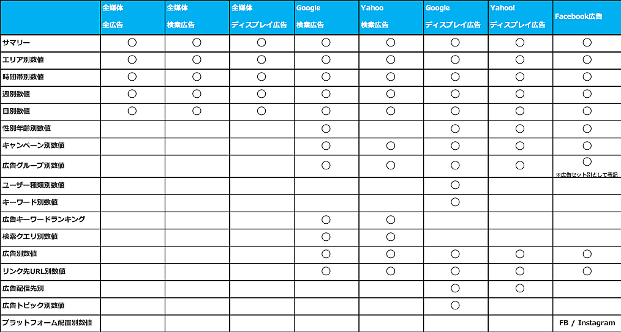
Task: Click the ※広告セット別として表記 note
Action: (x=587, y=174)
